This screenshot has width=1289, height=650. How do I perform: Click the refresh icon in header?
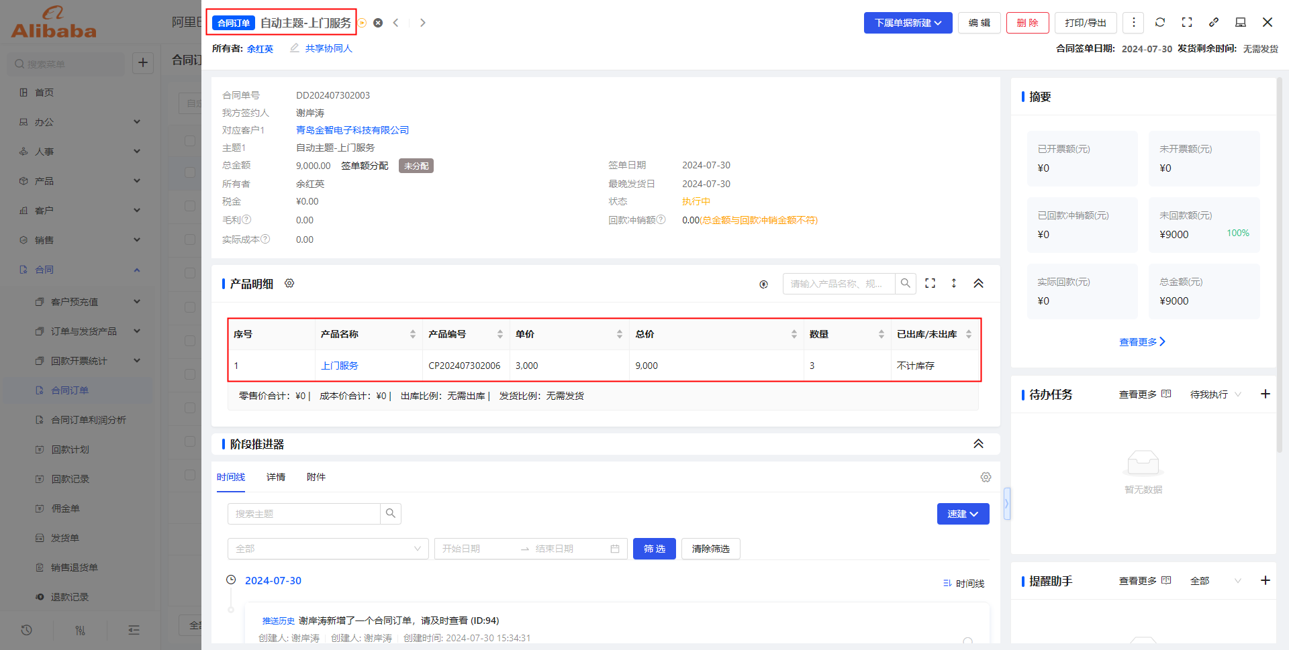(1159, 22)
